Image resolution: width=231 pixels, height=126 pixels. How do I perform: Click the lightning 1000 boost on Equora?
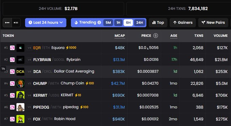pyautogui.click(x=71, y=48)
